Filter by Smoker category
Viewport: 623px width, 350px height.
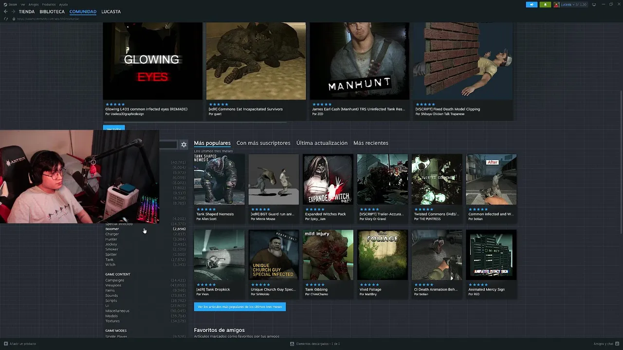click(111, 249)
